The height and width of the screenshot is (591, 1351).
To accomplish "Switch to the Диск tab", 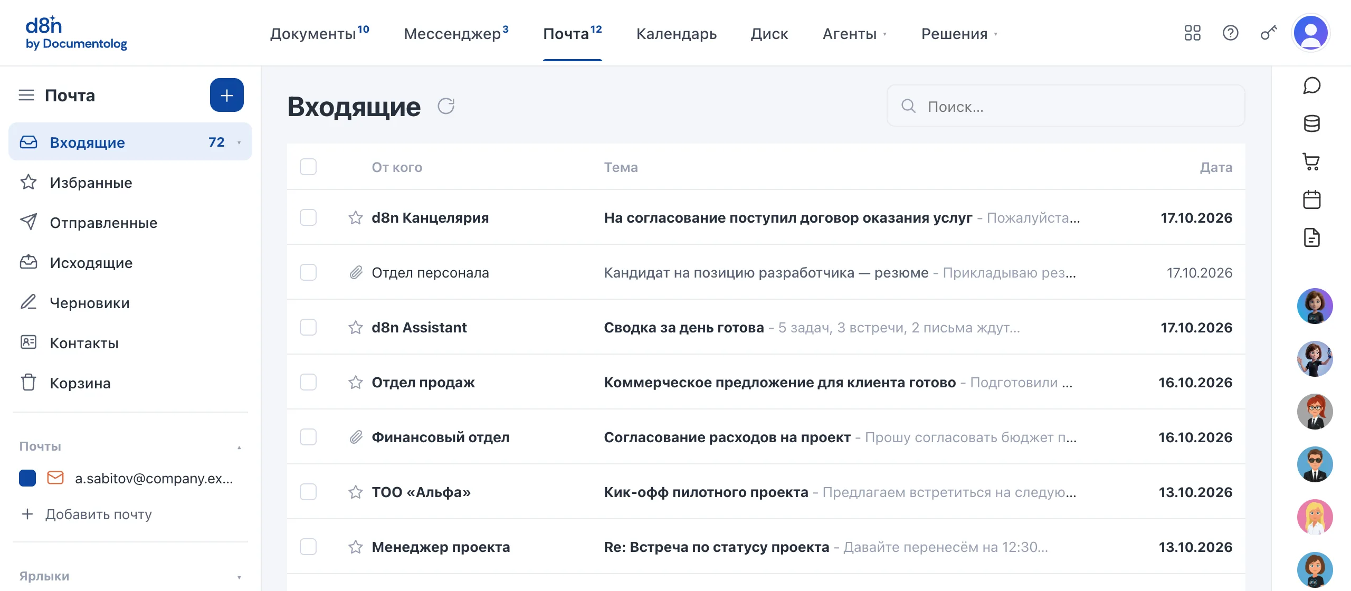I will coord(769,34).
